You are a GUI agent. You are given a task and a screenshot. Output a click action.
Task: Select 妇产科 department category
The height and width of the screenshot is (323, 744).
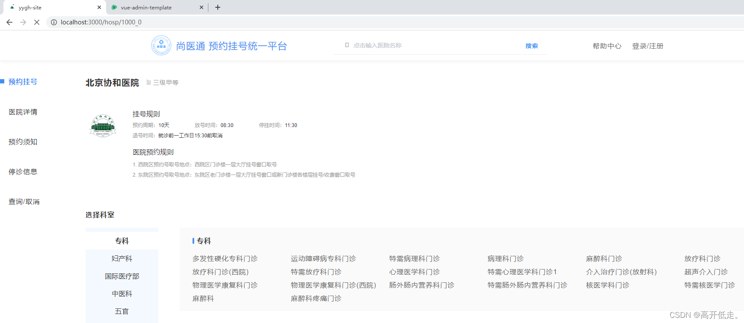point(122,258)
